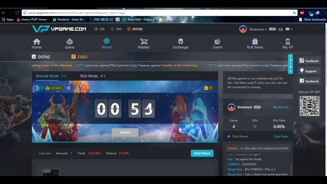Click the Adblock Plus extension icon
The width and height of the screenshot is (327, 184).
[302, 13]
